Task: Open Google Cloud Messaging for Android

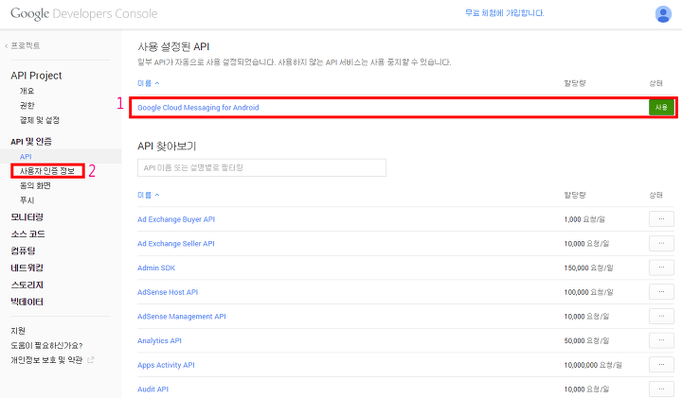Action: click(x=198, y=108)
